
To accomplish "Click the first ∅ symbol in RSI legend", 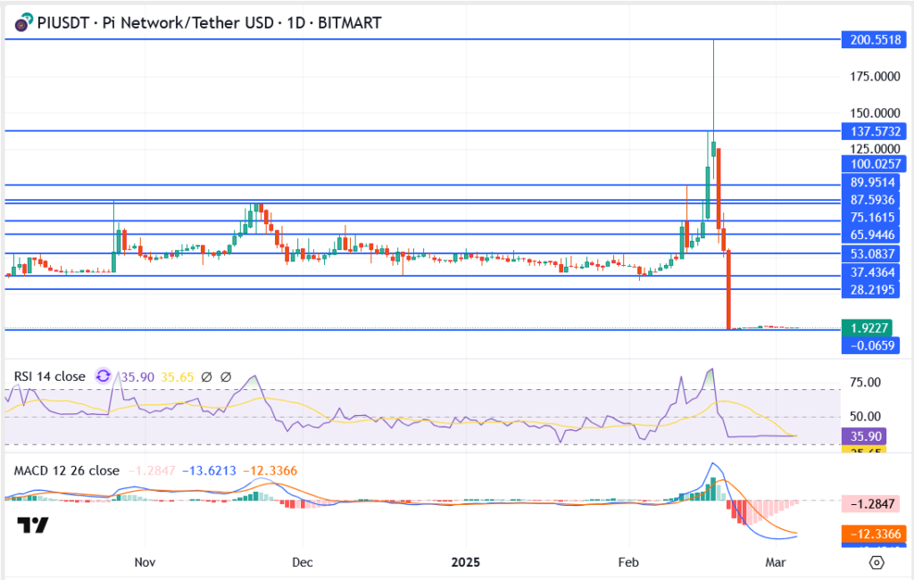I will coord(206,377).
